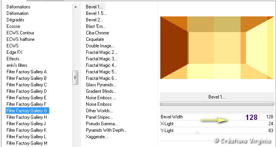Screen dimensions: 276x147
Task: Choose the Noise Emboss ... filter
Action: pos(101,98)
